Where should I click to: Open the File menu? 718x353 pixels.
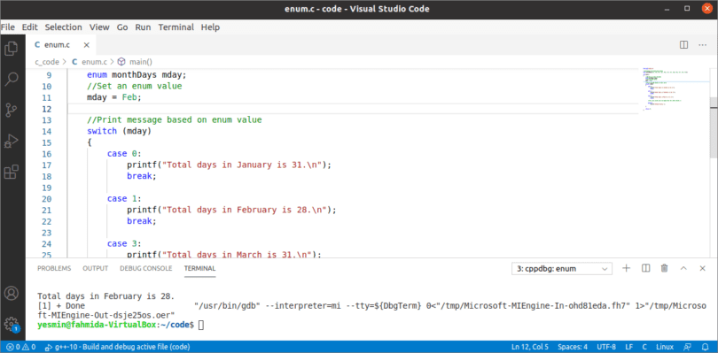pyautogui.click(x=8, y=27)
